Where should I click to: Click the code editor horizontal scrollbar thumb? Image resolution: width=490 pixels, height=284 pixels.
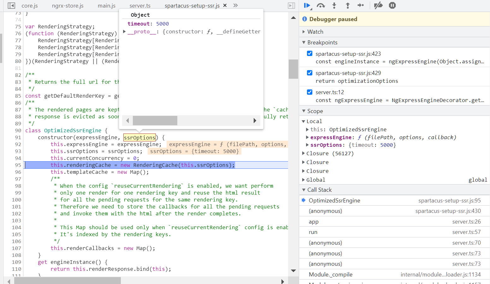click(x=68, y=281)
